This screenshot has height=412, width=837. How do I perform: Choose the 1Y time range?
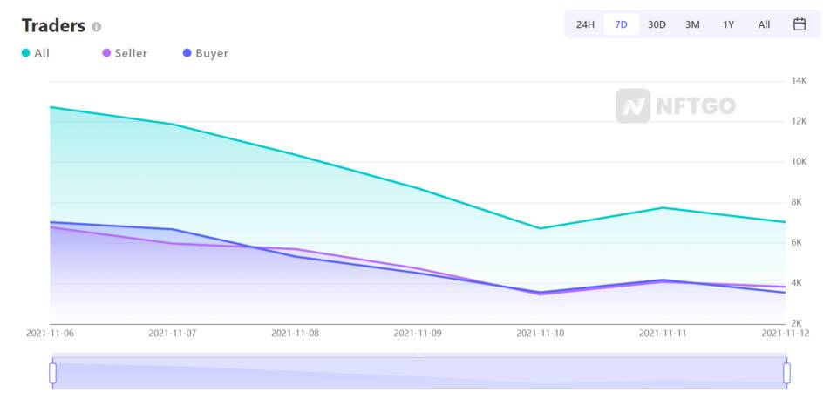(x=728, y=24)
